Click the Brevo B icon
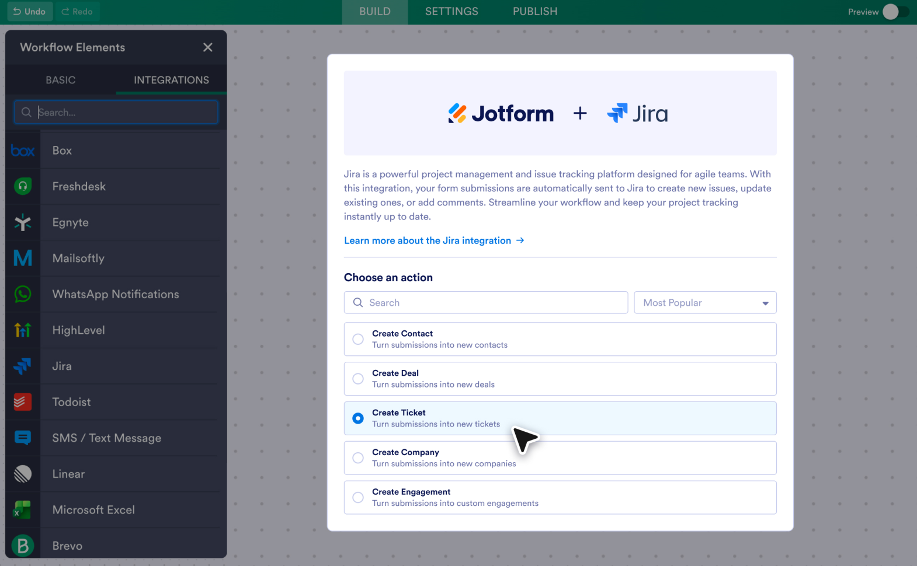 coord(23,546)
